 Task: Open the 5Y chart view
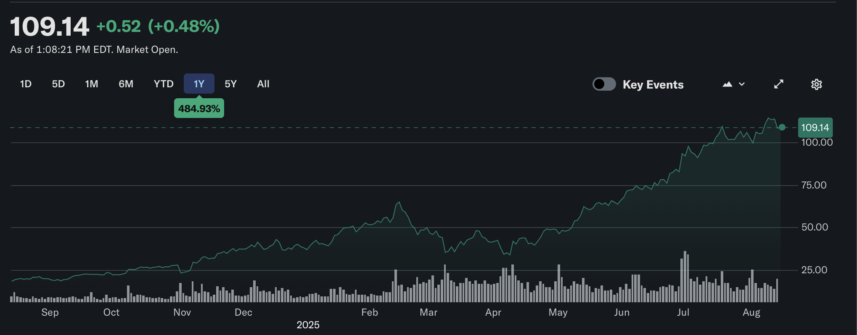(x=230, y=84)
